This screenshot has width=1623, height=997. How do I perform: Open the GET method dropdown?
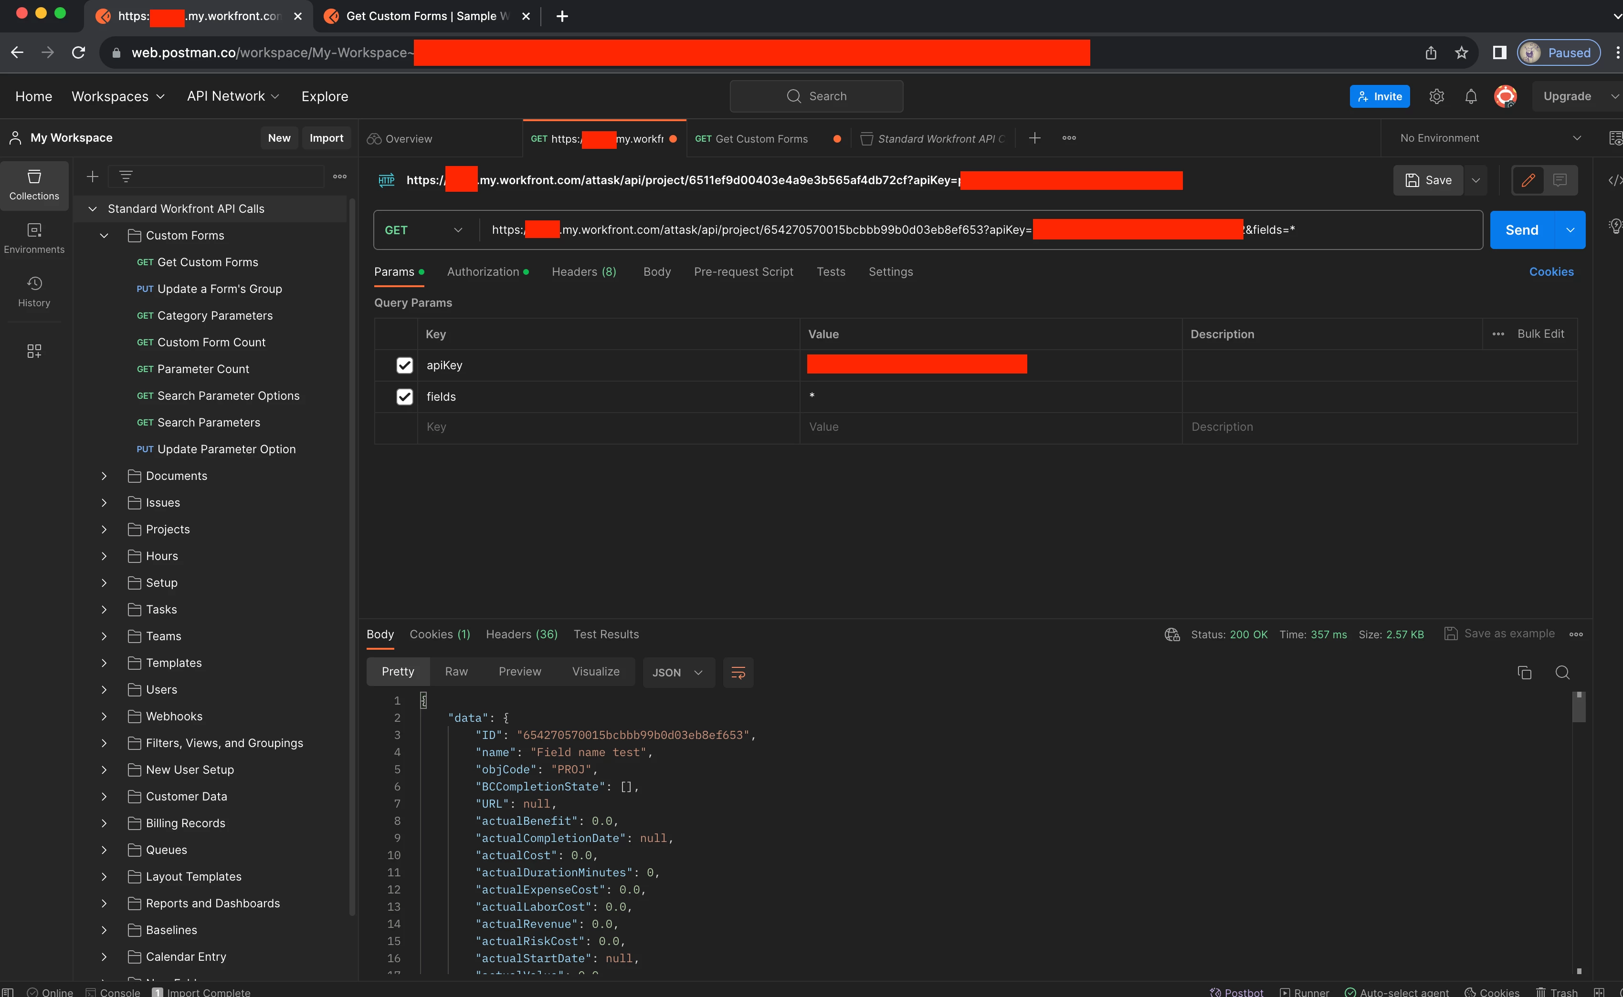point(423,229)
